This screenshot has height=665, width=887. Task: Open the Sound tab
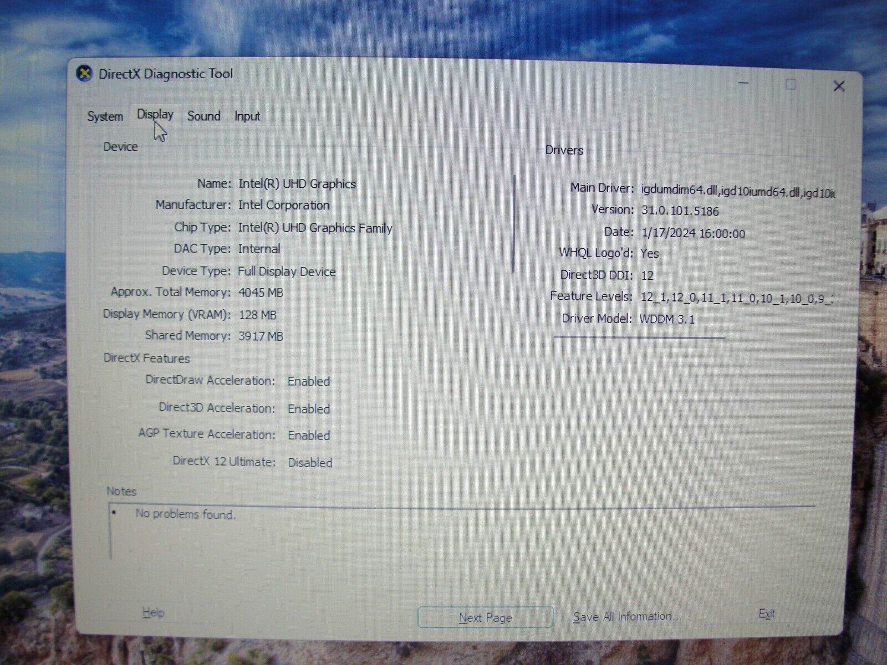203,116
